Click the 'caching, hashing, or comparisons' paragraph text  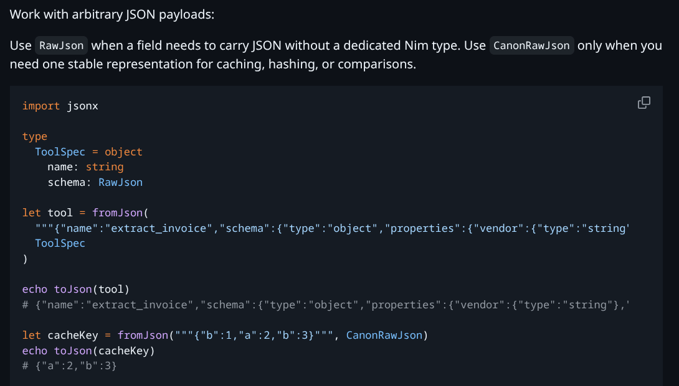tap(311, 63)
